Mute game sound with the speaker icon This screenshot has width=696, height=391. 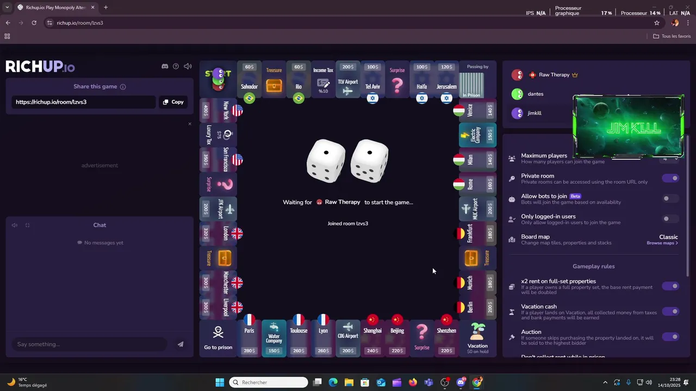pos(188,66)
